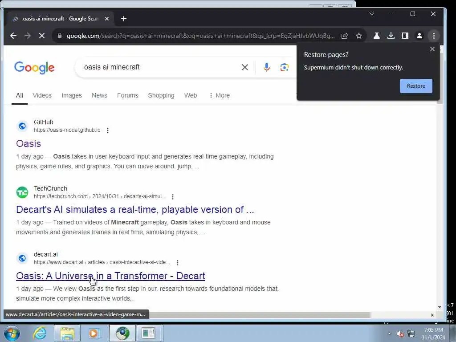Click the www.decart.ai breadcrumb URL
Screen dimensions: 456x342
pyautogui.click(x=102, y=262)
